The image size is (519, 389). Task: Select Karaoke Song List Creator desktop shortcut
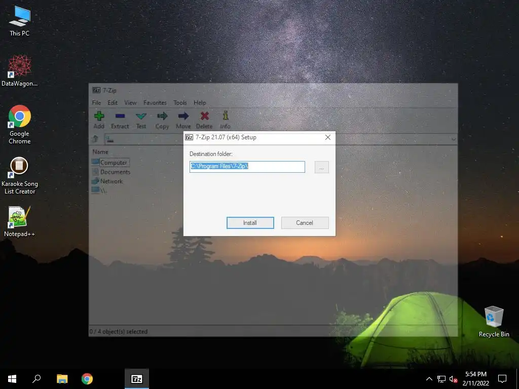(x=20, y=176)
